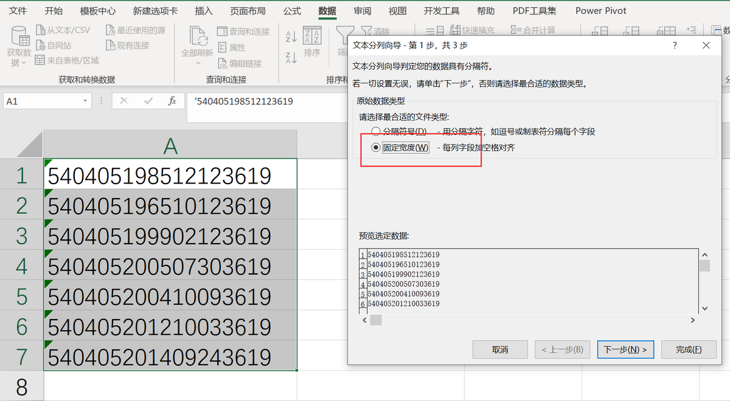This screenshot has width=730, height=401.
Task: Select the column A header
Action: pyautogui.click(x=170, y=145)
